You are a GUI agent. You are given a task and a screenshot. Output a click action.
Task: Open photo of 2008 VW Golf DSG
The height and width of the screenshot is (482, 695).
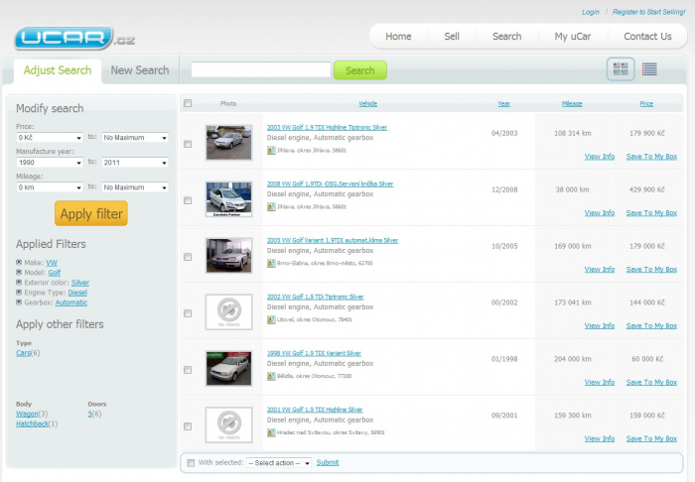click(228, 198)
